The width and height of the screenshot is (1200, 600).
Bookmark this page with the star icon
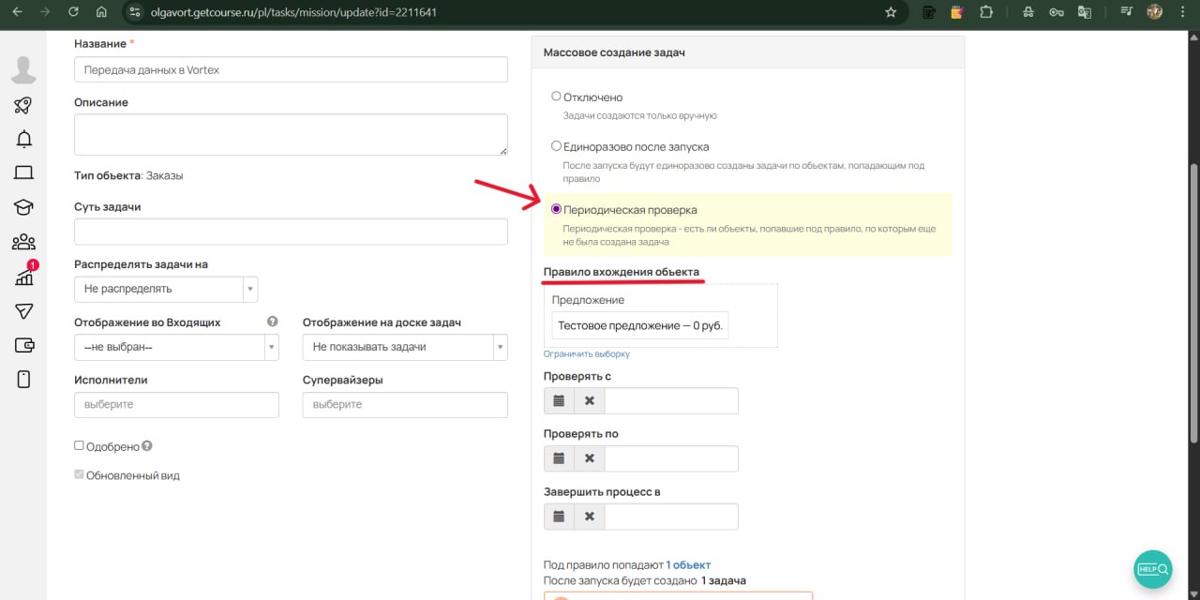891,13
